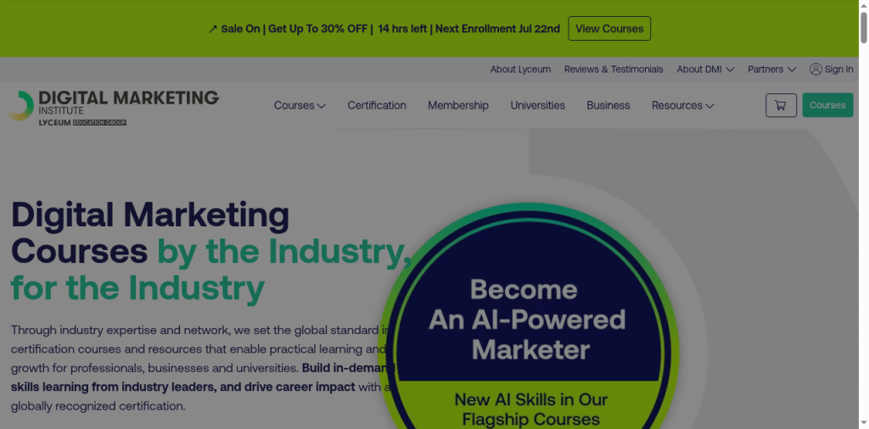869x429 pixels.
Task: Click the 'Next Enrollment Jul 22nd' banner text
Action: click(497, 29)
